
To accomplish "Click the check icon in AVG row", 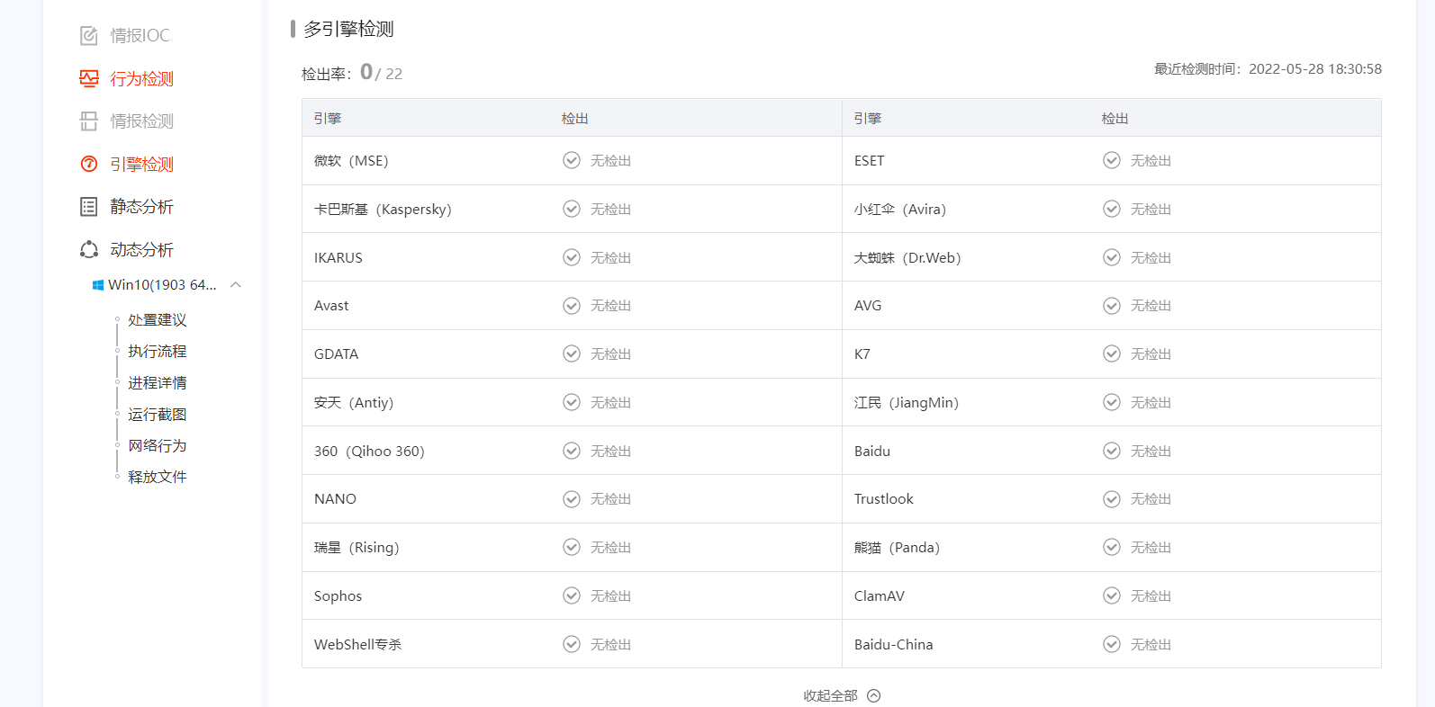I will [x=1112, y=306].
